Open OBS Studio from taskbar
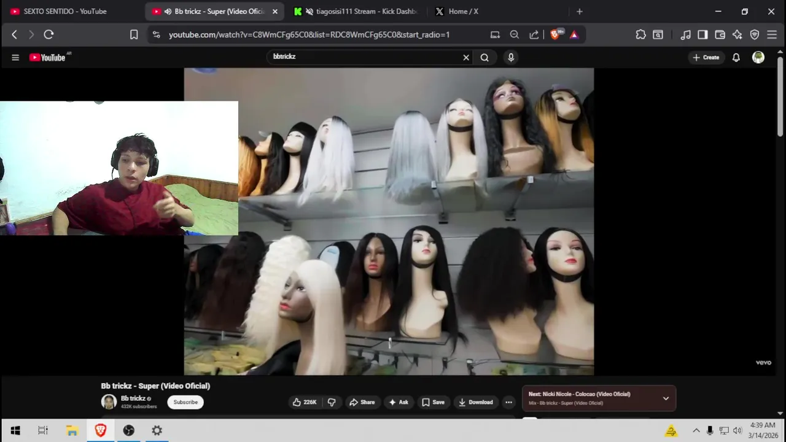The width and height of the screenshot is (786, 442). coord(128,430)
